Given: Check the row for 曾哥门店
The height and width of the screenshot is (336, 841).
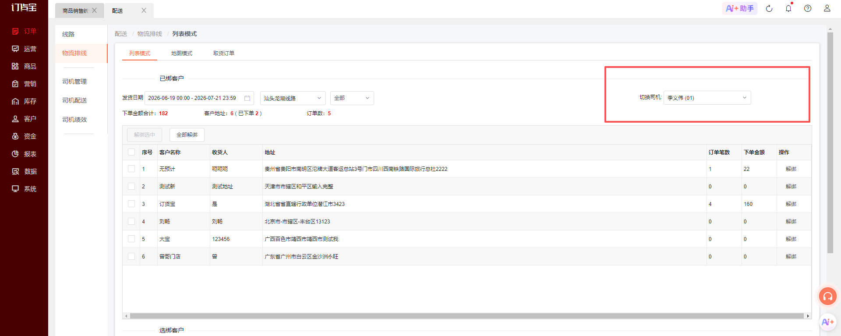Looking at the screenshot, I should click(131, 256).
